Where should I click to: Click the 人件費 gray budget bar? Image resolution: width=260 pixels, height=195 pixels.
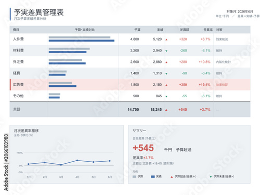pos(80,37)
